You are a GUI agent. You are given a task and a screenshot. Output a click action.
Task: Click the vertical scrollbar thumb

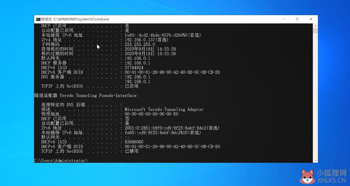(315, 31)
